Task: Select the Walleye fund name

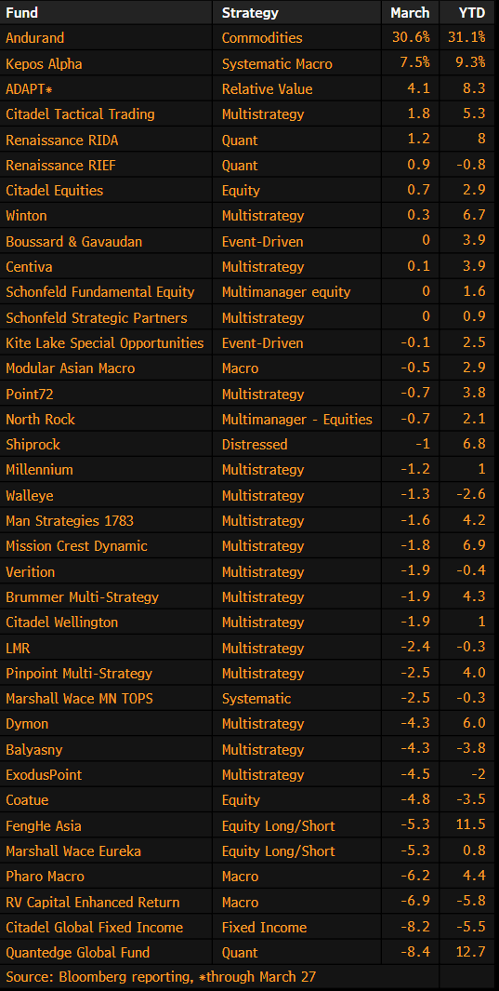Action: [30, 495]
